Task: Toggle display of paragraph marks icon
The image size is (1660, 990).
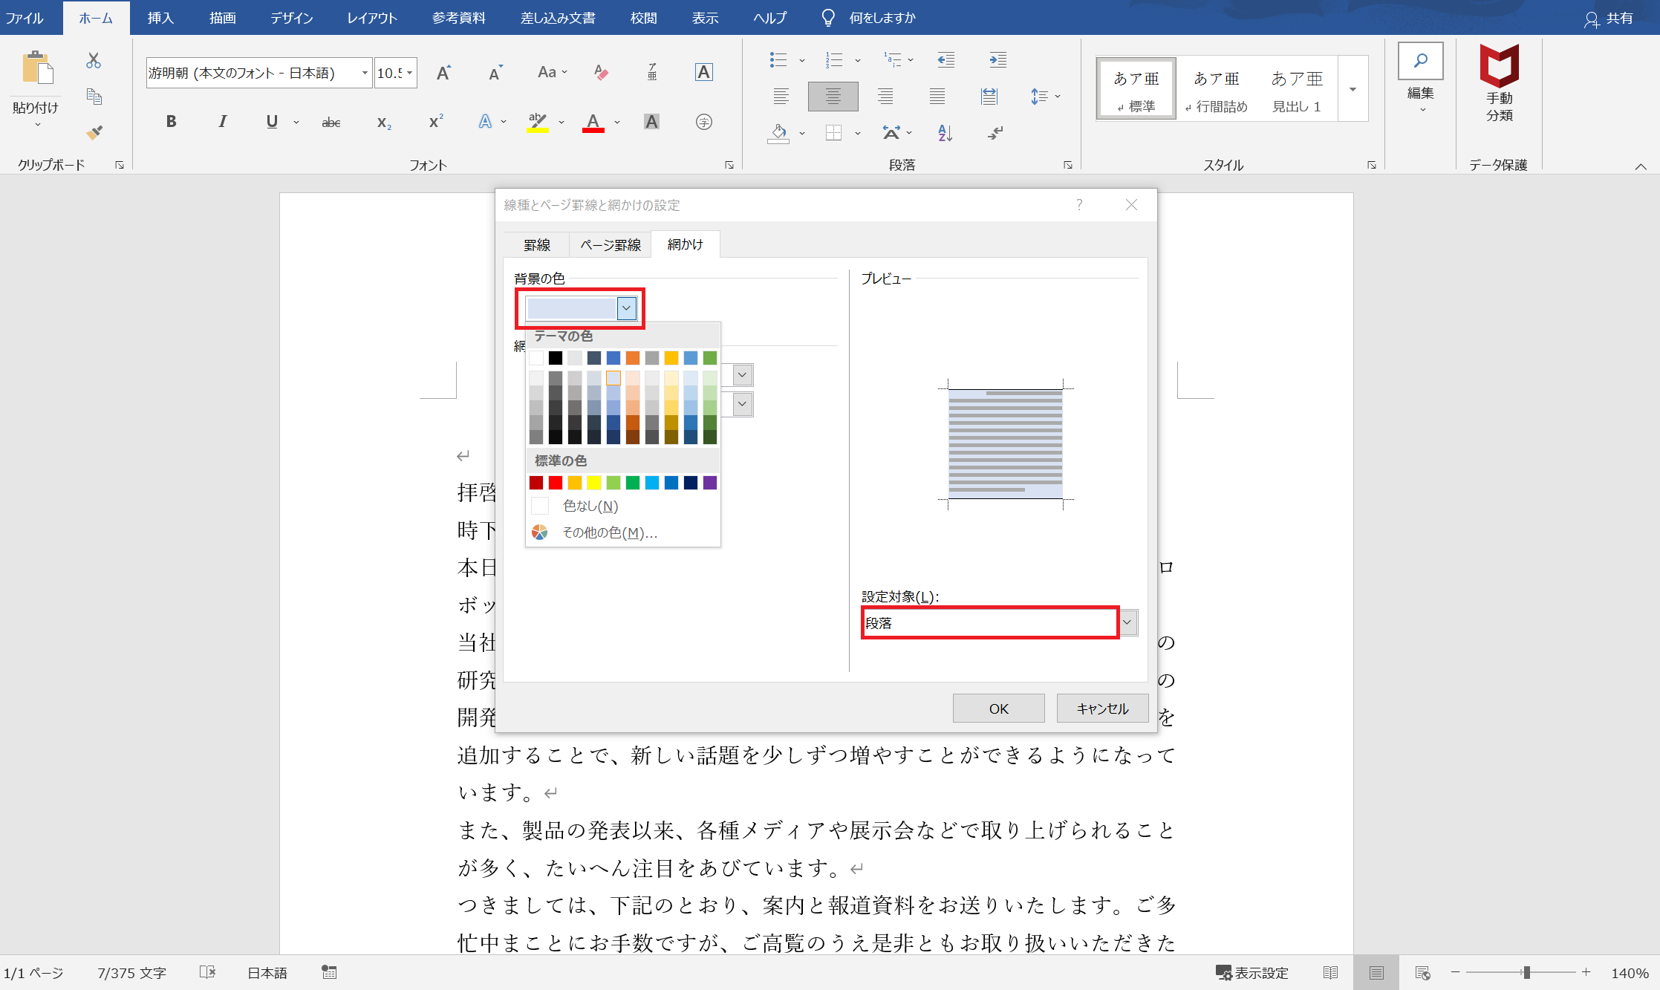Action: tap(995, 133)
